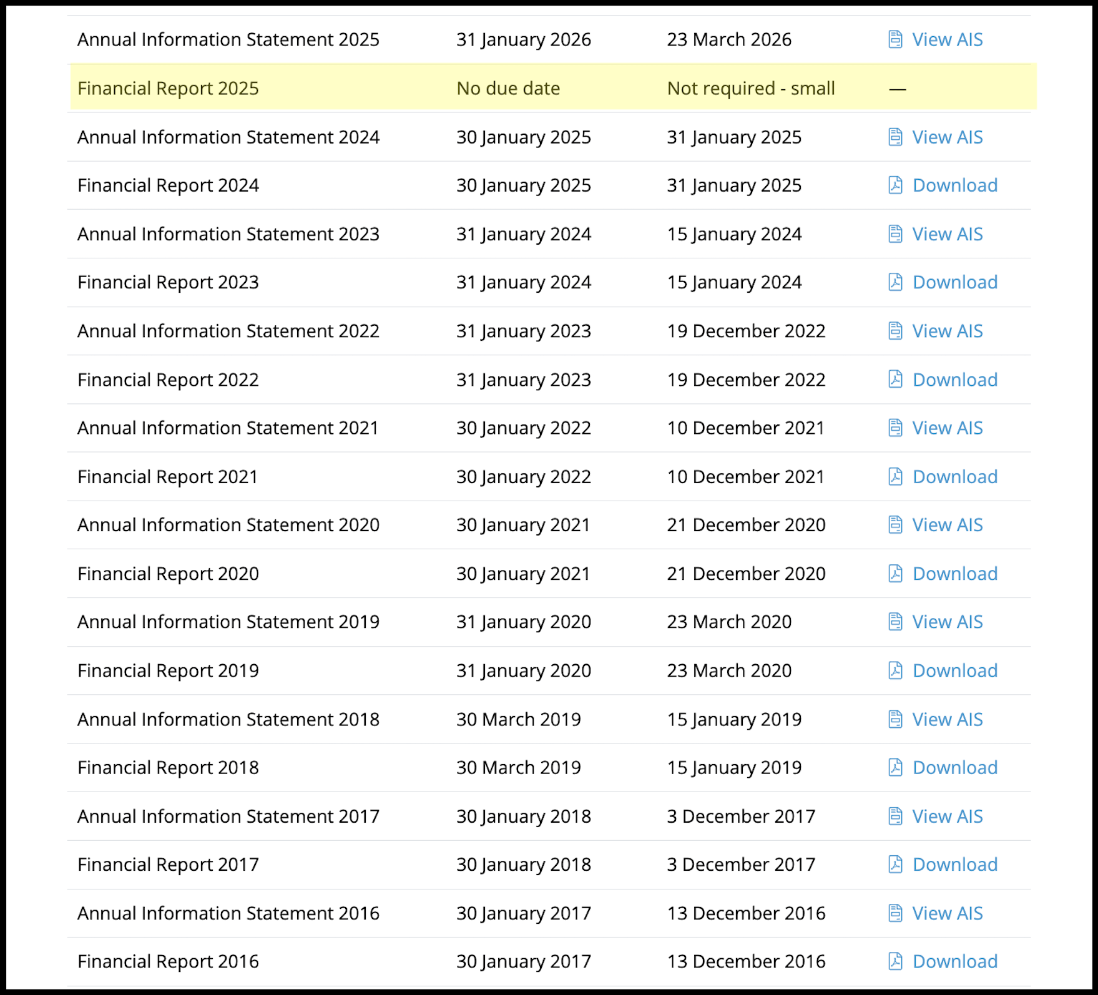The width and height of the screenshot is (1098, 995).
Task: Click the document icon for AIS 2017
Action: [x=895, y=816]
